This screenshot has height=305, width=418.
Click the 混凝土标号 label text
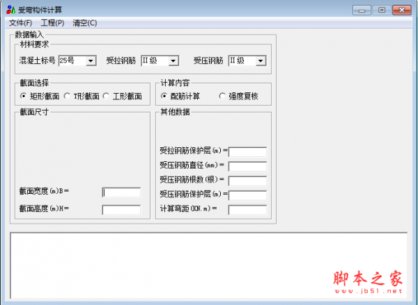point(37,60)
